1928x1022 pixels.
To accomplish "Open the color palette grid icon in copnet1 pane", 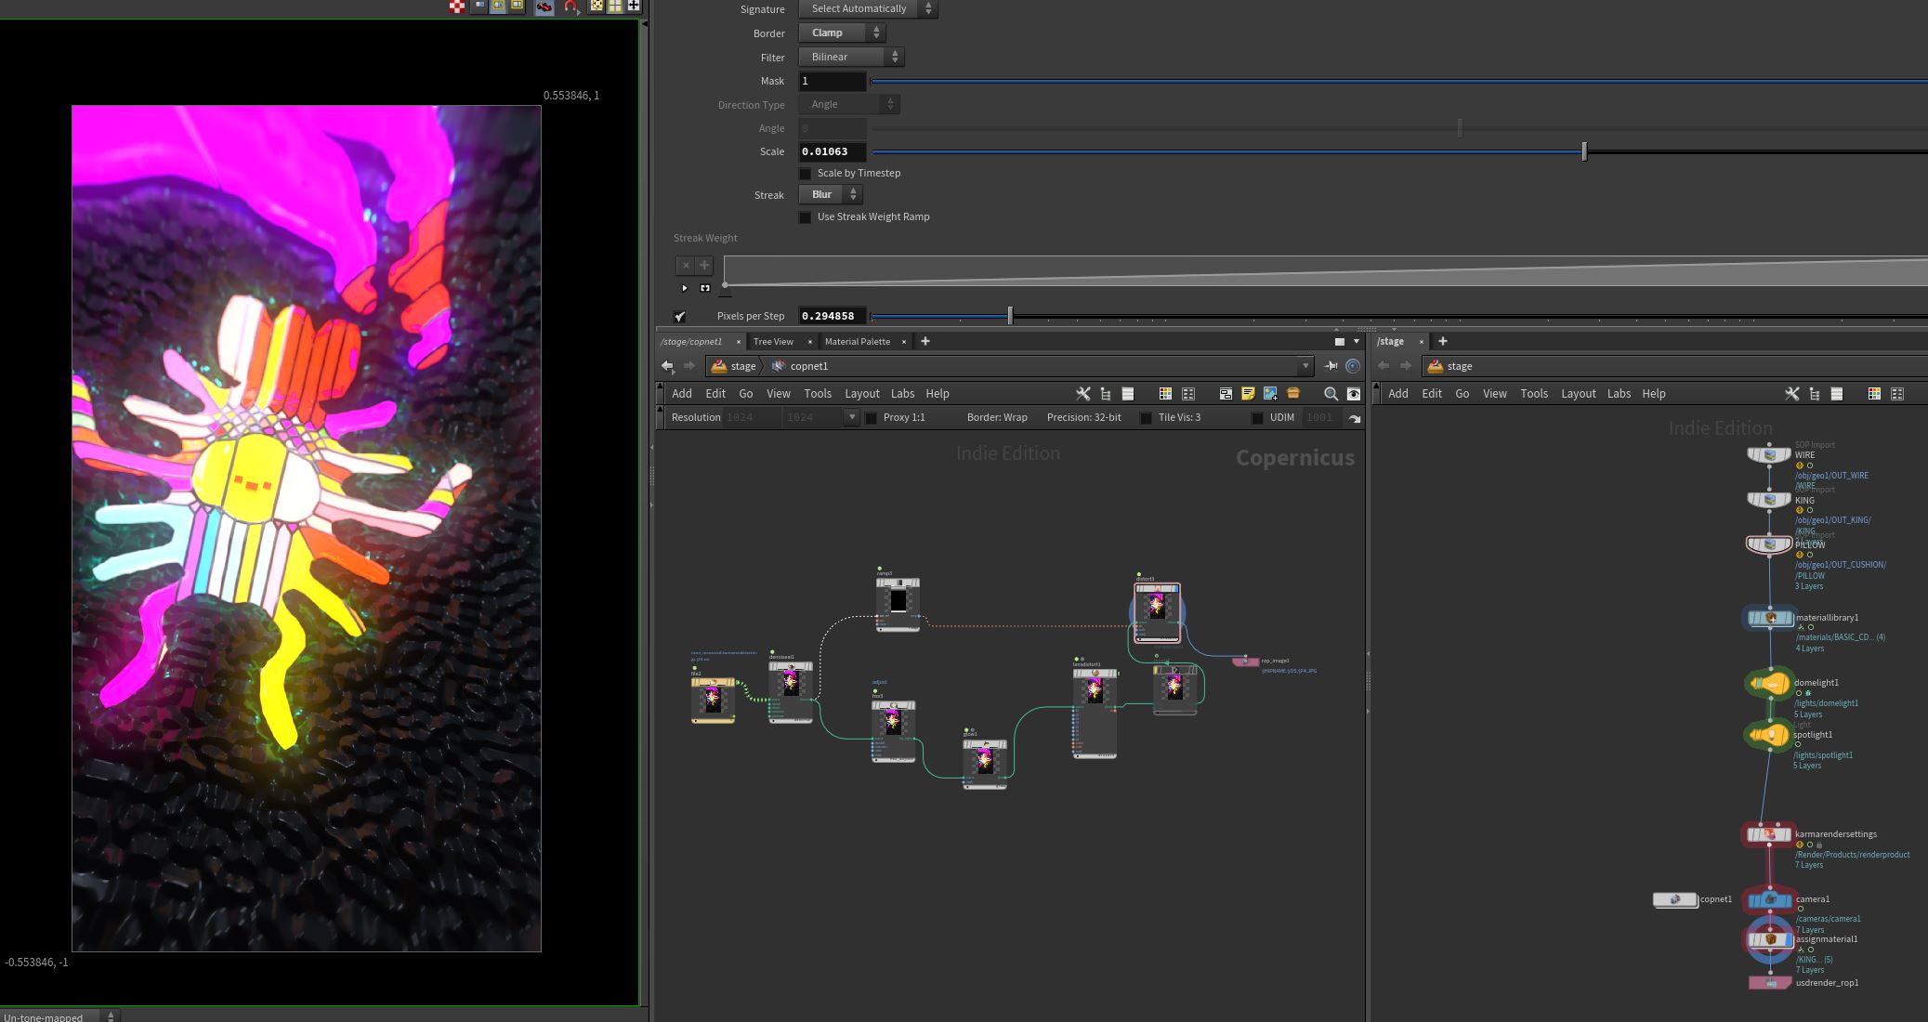I will (1165, 394).
